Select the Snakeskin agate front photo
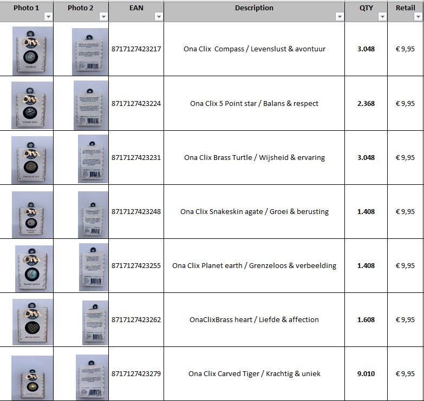This screenshot has width=424, height=401. coord(32,215)
